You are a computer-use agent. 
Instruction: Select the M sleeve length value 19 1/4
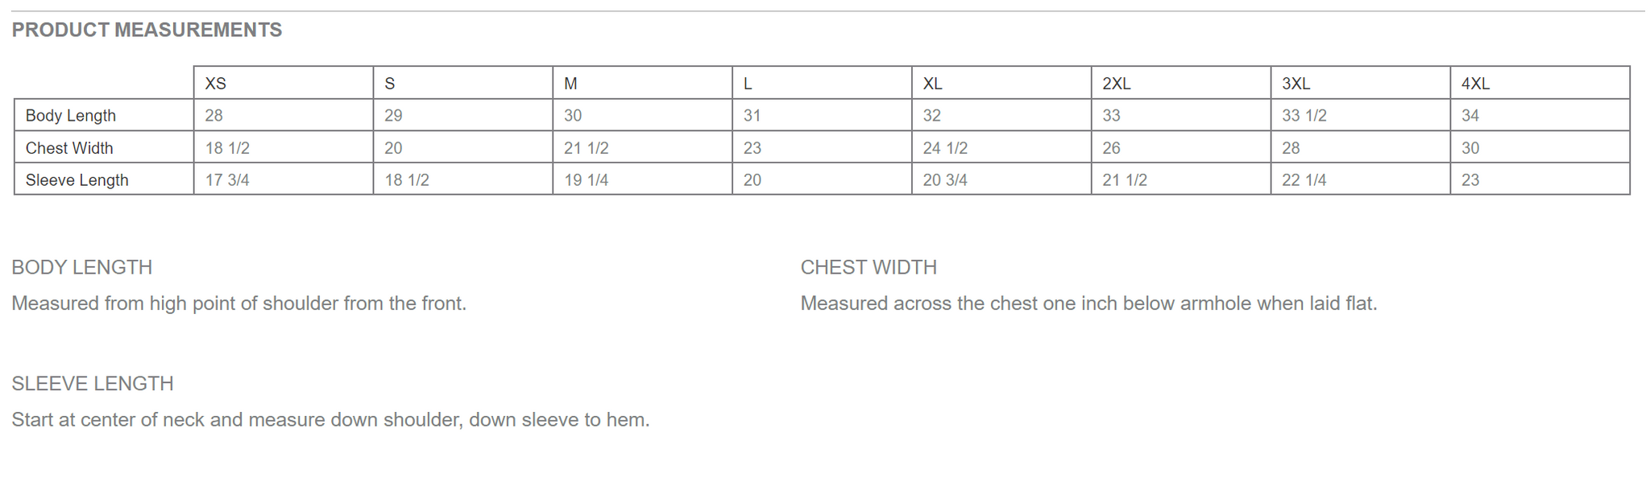[x=586, y=180]
